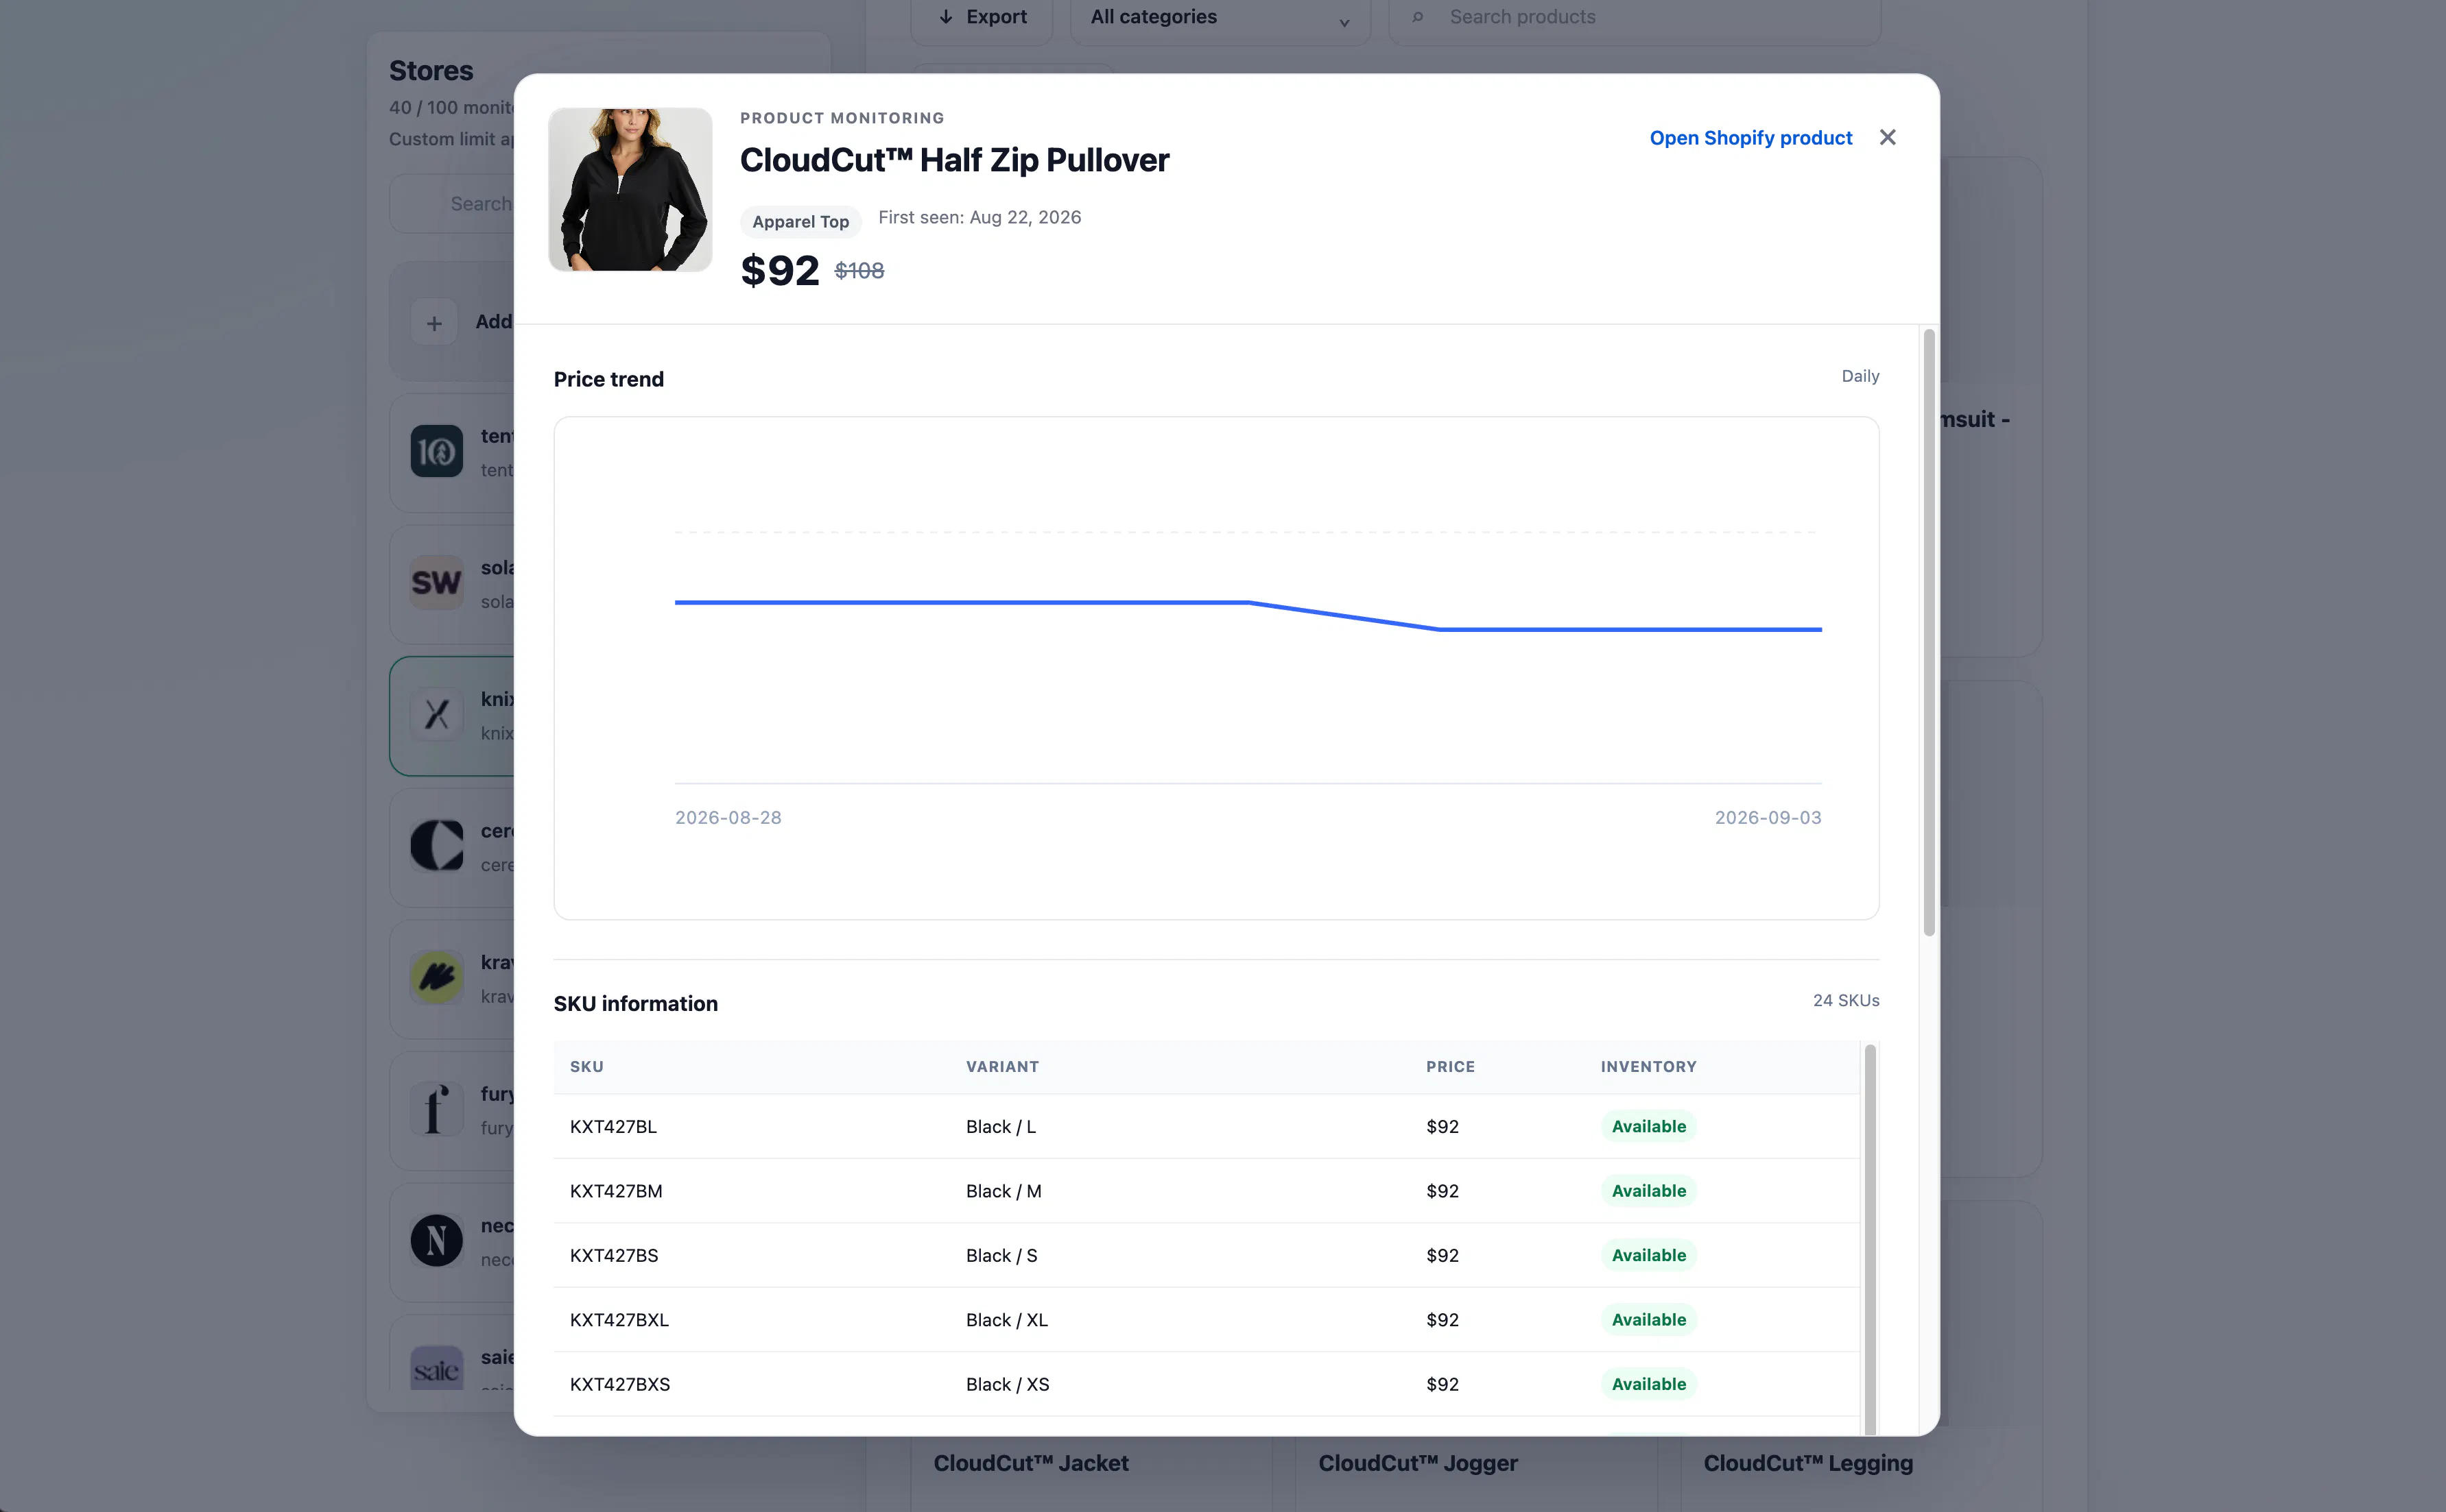Click the 2026-08-28 chart date label

728,817
